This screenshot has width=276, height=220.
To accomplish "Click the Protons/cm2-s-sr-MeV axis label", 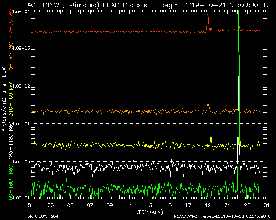I will pos(4,100).
